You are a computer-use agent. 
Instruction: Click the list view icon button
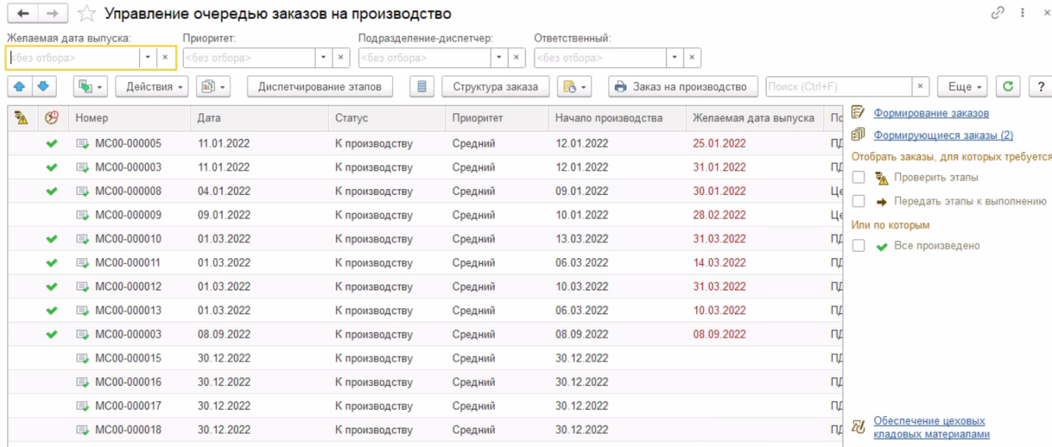tap(421, 87)
